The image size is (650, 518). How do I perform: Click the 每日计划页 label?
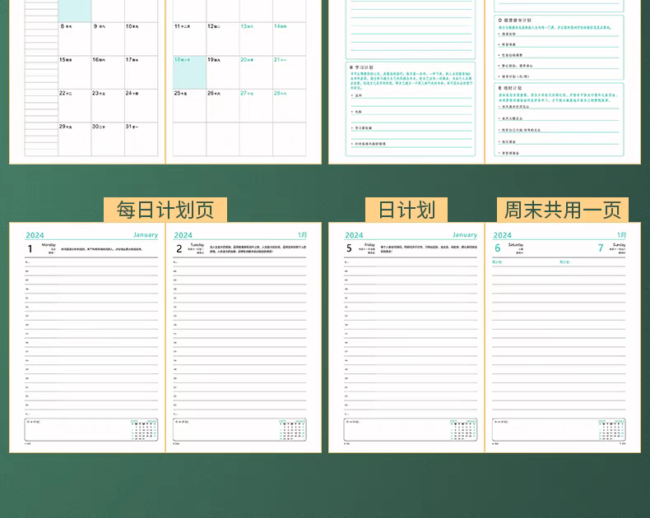coord(165,210)
